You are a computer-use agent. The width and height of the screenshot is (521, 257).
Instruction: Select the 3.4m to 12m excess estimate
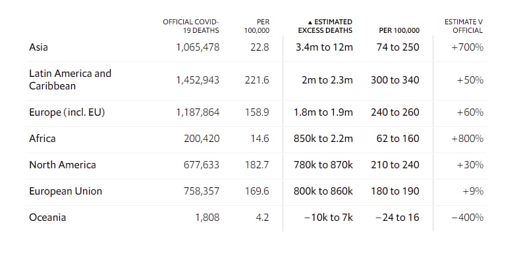tap(324, 47)
